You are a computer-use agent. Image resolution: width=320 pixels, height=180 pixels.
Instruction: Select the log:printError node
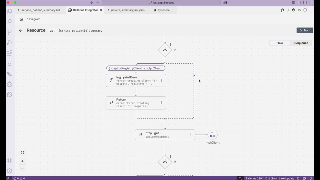click(x=136, y=80)
